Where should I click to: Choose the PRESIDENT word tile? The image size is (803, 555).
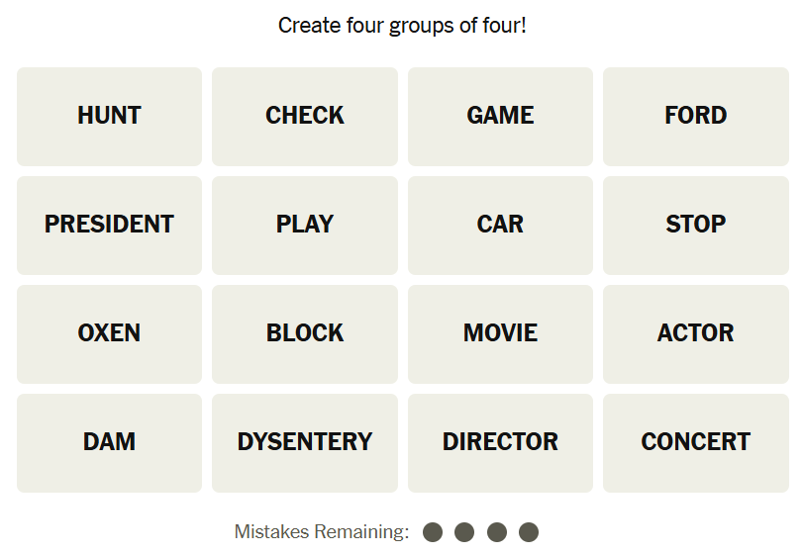[109, 225]
